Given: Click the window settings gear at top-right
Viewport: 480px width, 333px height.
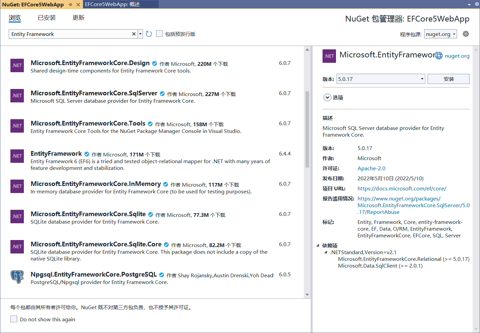Looking at the screenshot, I should (x=477, y=4).
